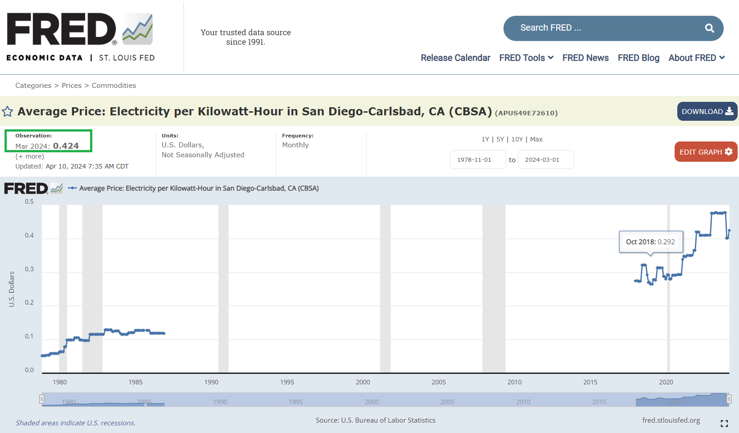Image resolution: width=739 pixels, height=433 pixels.
Task: Click the series title in the graph legend
Action: pos(199,188)
